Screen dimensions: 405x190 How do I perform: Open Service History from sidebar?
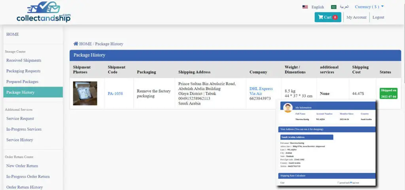tap(20, 140)
